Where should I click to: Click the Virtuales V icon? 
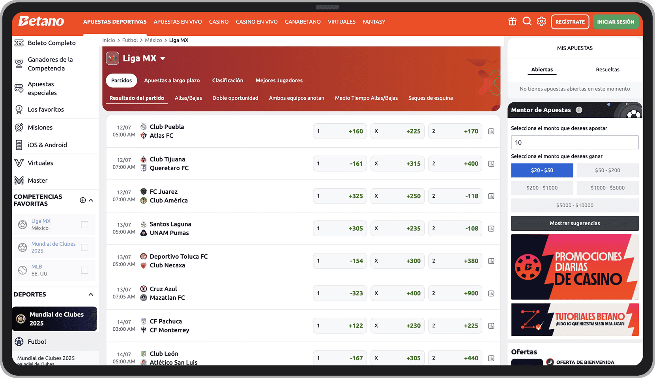tap(19, 163)
